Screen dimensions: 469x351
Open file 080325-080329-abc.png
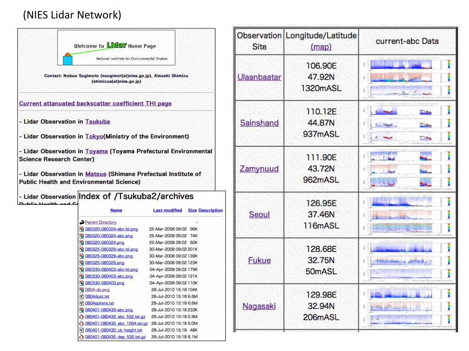click(109, 256)
